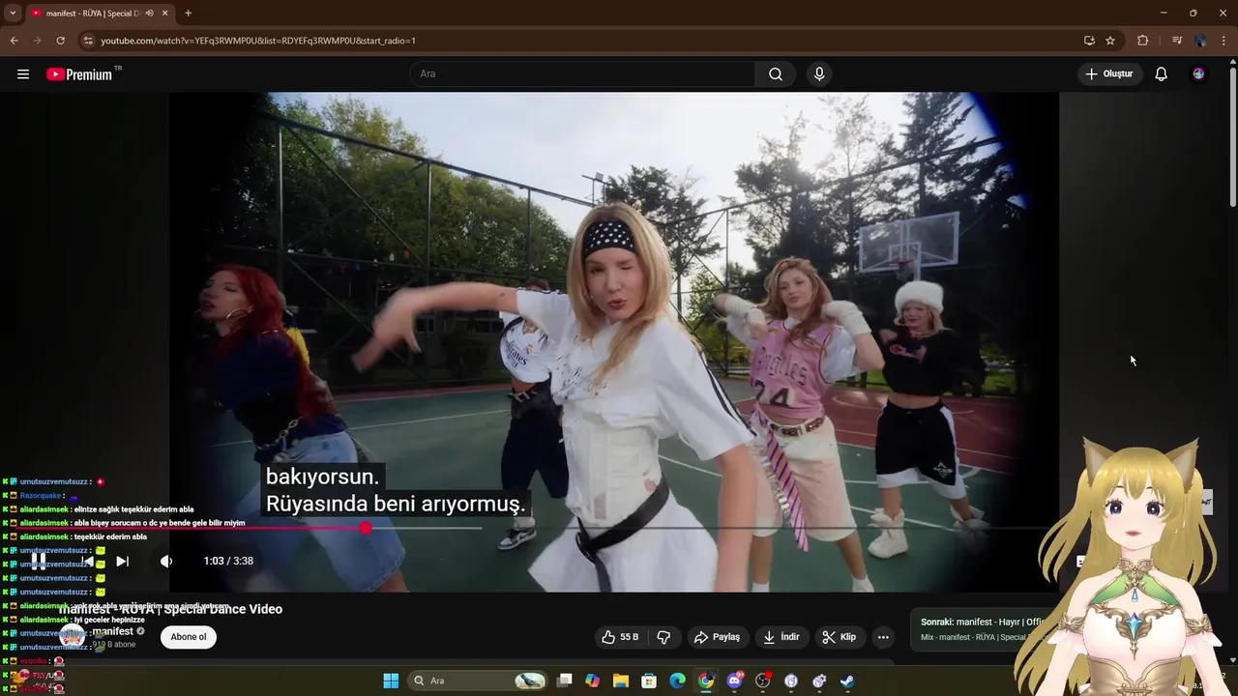Seek using the red progress bar handle
This screenshot has height=696, width=1238.
366,528
